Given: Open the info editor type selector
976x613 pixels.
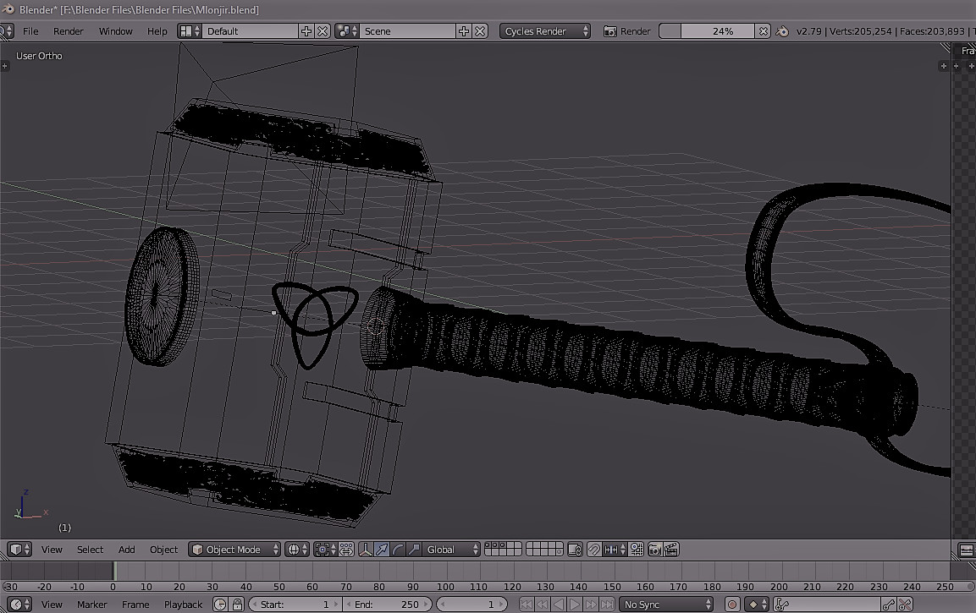Looking at the screenshot, I should 7,31.
